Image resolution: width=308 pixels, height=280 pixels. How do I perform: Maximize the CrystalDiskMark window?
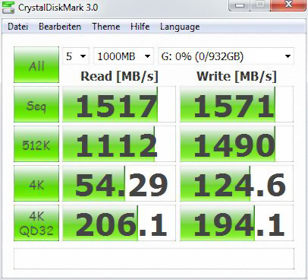(x=260, y=5)
